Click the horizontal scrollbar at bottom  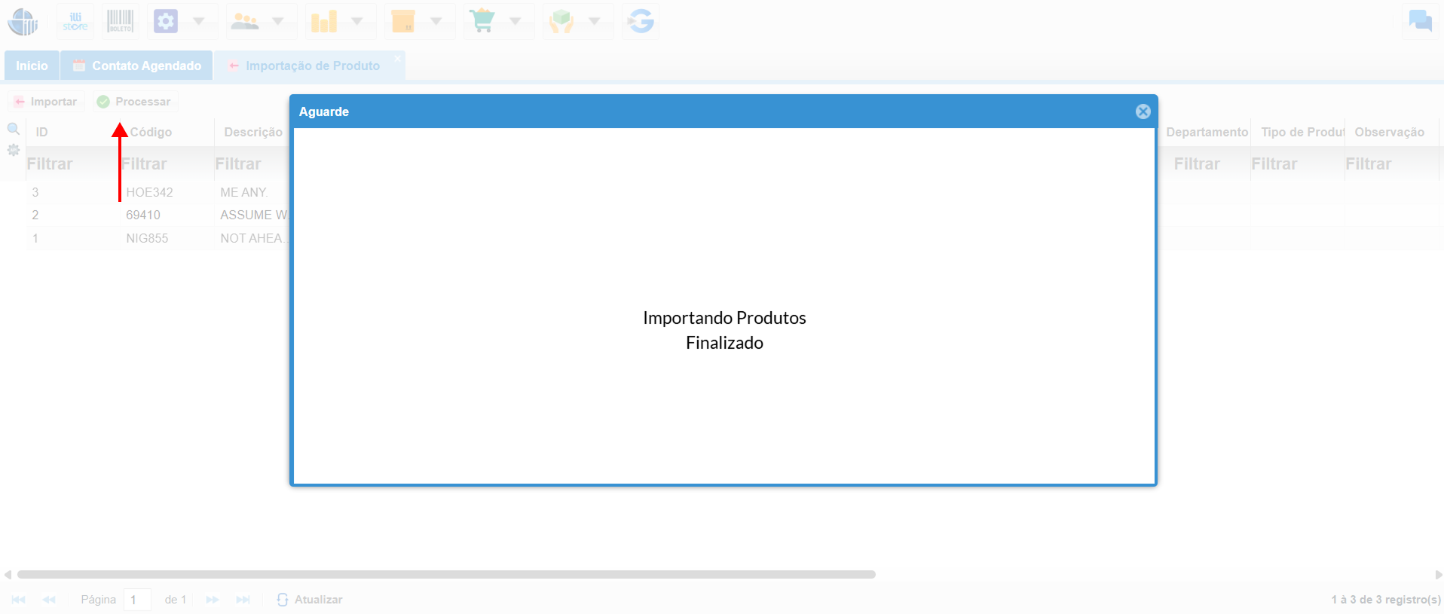tap(446, 574)
